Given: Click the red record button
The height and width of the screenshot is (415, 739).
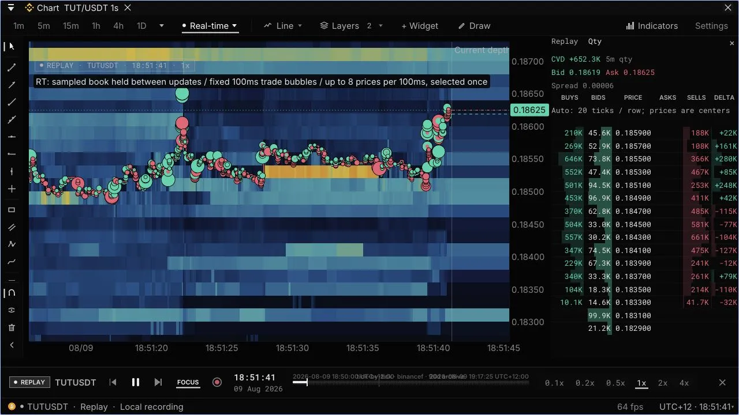Looking at the screenshot, I should tap(217, 382).
